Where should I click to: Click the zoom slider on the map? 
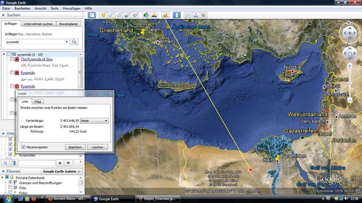click(x=350, y=83)
